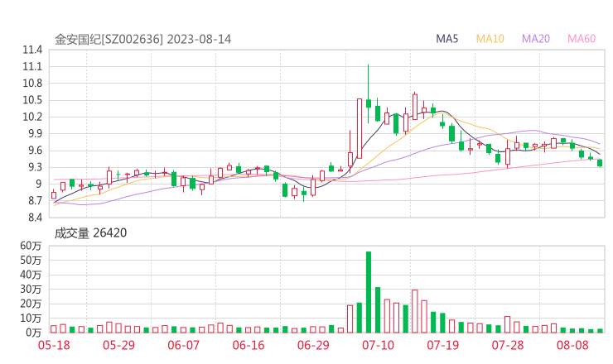Click the 8.4 price axis label
The height and width of the screenshot is (364, 613).
point(35,217)
